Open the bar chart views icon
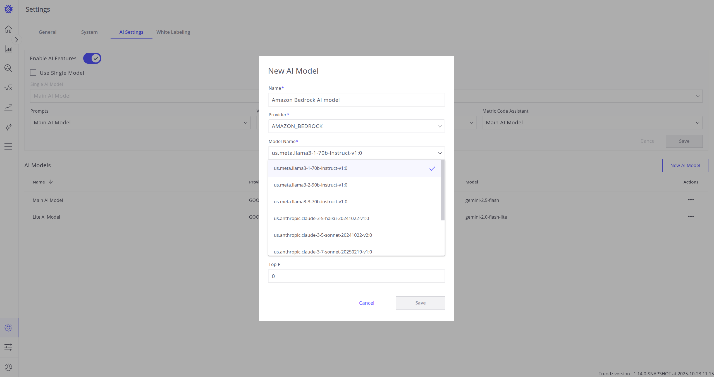This screenshot has width=714, height=377. tap(8, 49)
